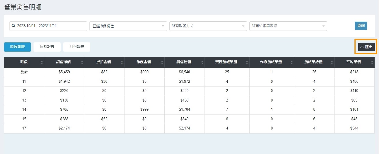This screenshot has height=154, width=379.
Task: Sort by 結帳單總量 sort icon
Action: point(332,63)
